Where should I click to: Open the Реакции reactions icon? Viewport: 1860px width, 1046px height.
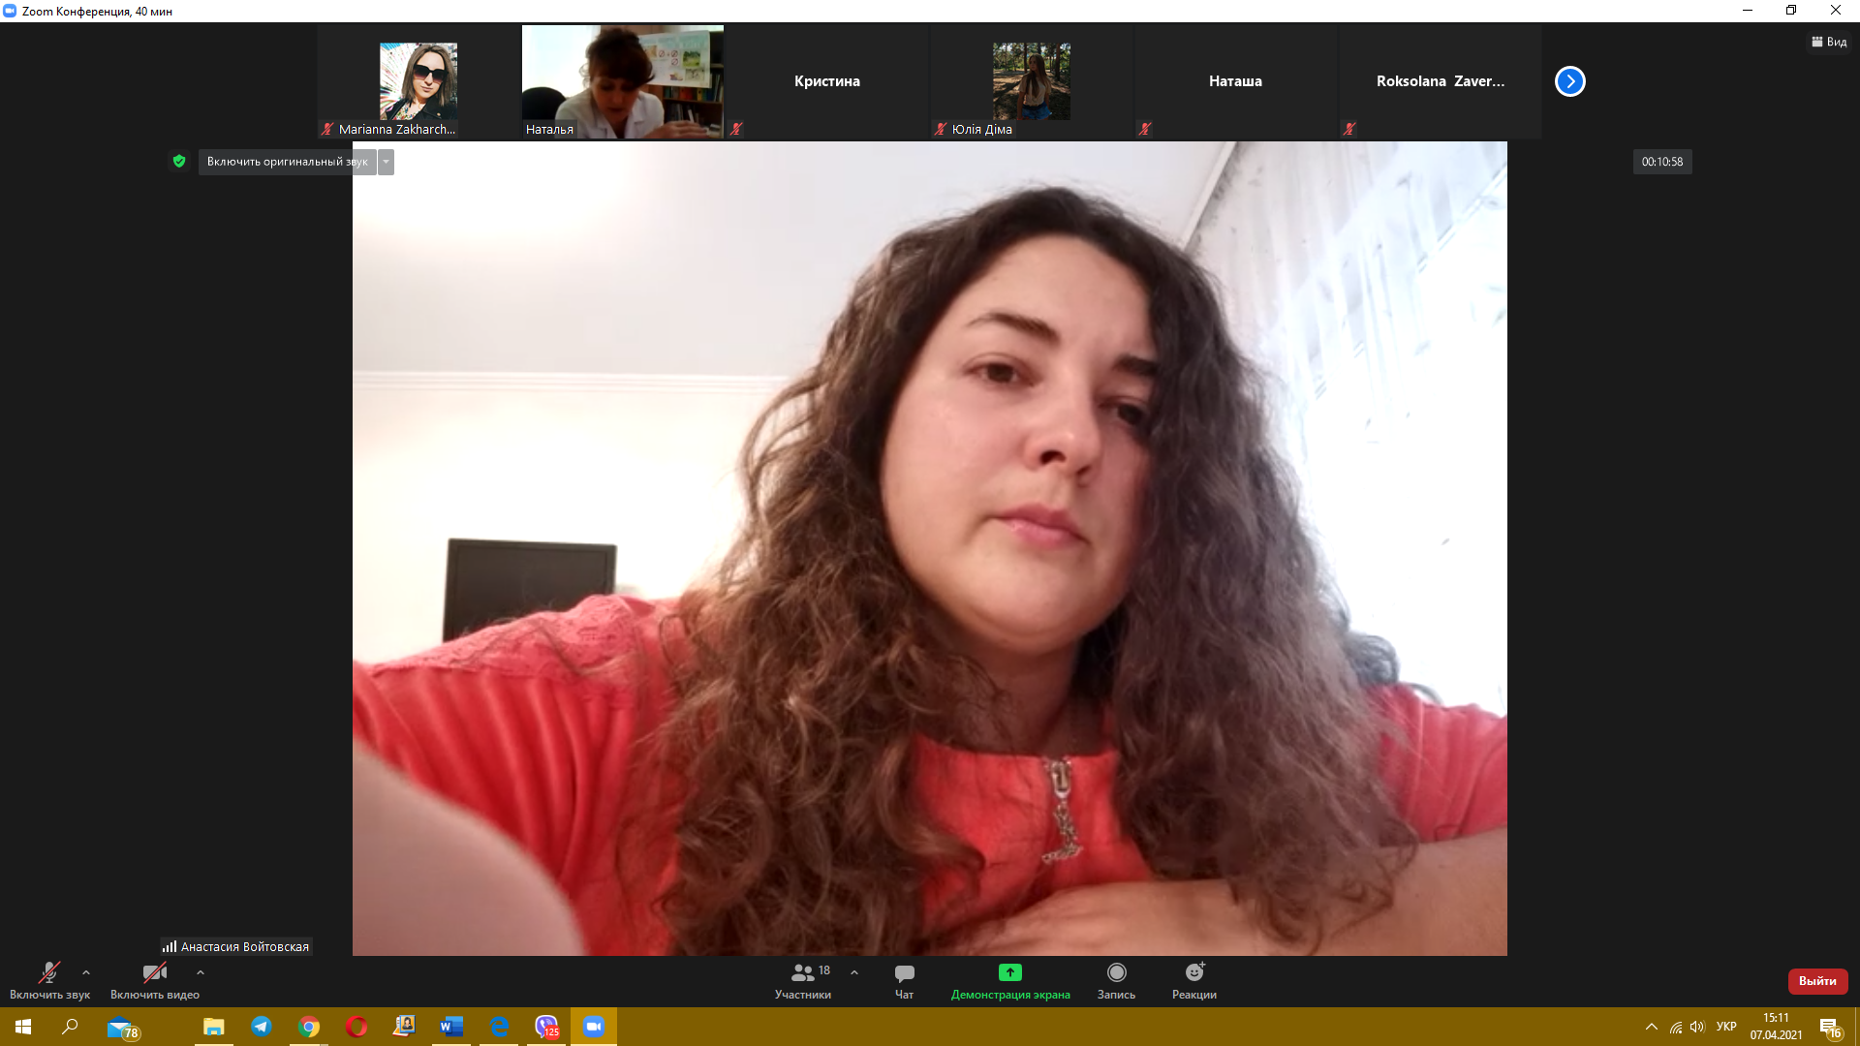1193,973
